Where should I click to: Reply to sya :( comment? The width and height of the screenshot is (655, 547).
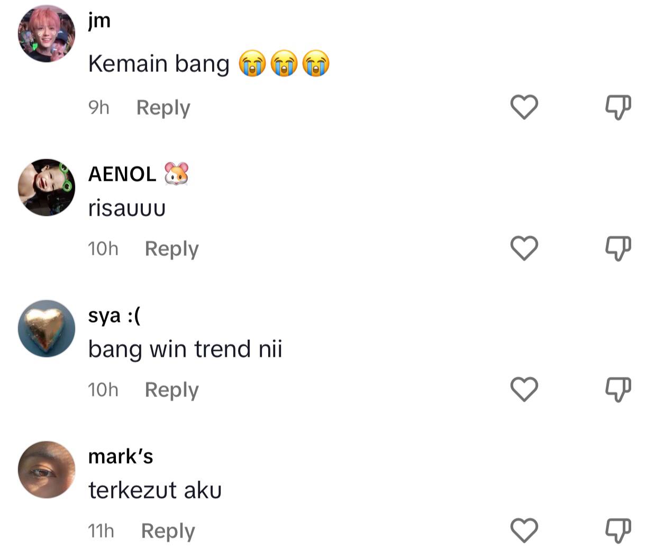pos(171,390)
